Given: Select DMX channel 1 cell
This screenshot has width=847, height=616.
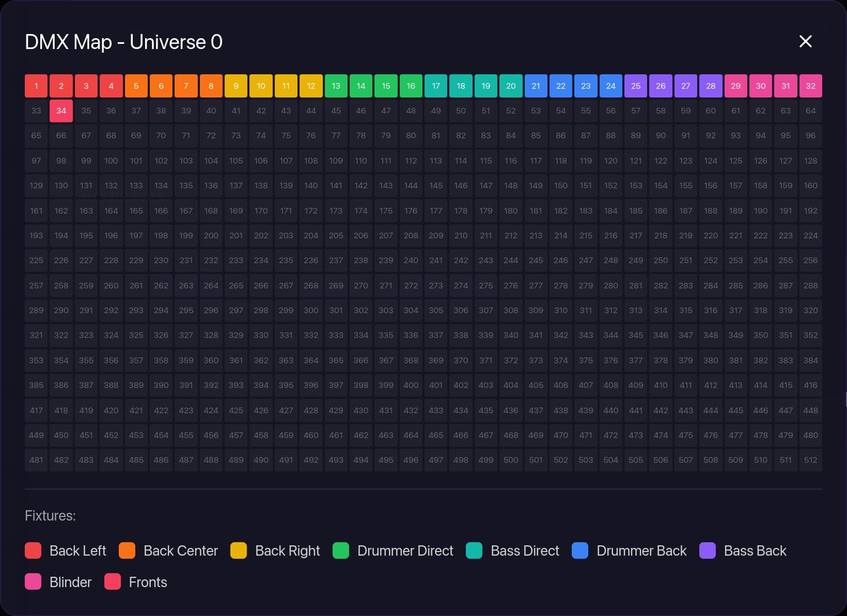Looking at the screenshot, I should point(36,86).
